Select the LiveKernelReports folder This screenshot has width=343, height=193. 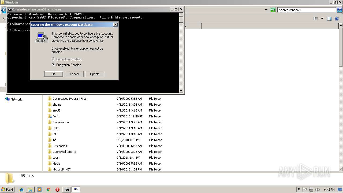[x=64, y=152]
